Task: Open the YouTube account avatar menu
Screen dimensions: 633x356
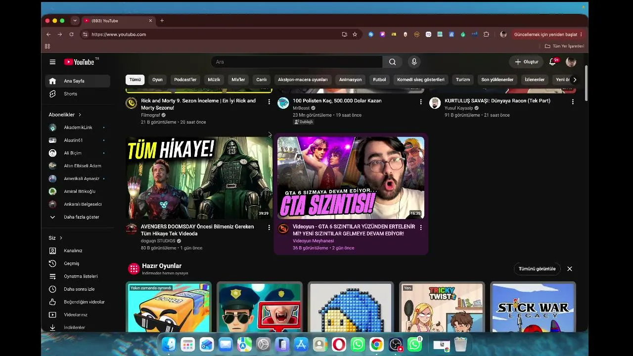Action: 571,62
